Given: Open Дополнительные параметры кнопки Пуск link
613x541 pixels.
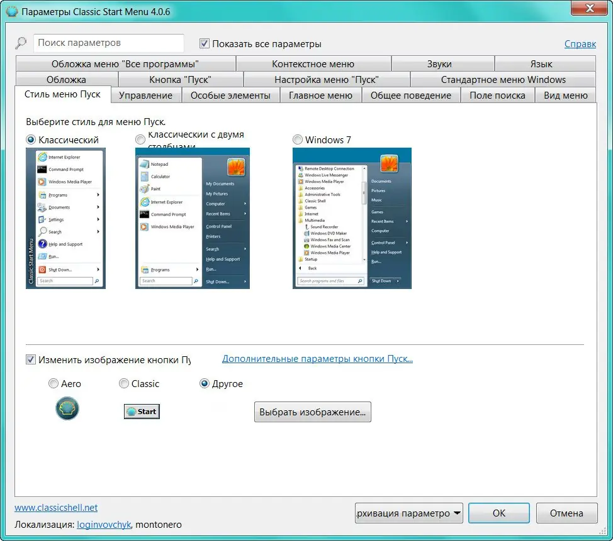Looking at the screenshot, I should (x=317, y=359).
